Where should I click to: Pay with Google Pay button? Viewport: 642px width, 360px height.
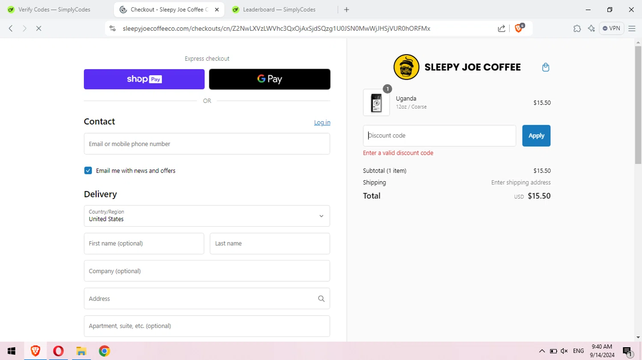tap(270, 79)
